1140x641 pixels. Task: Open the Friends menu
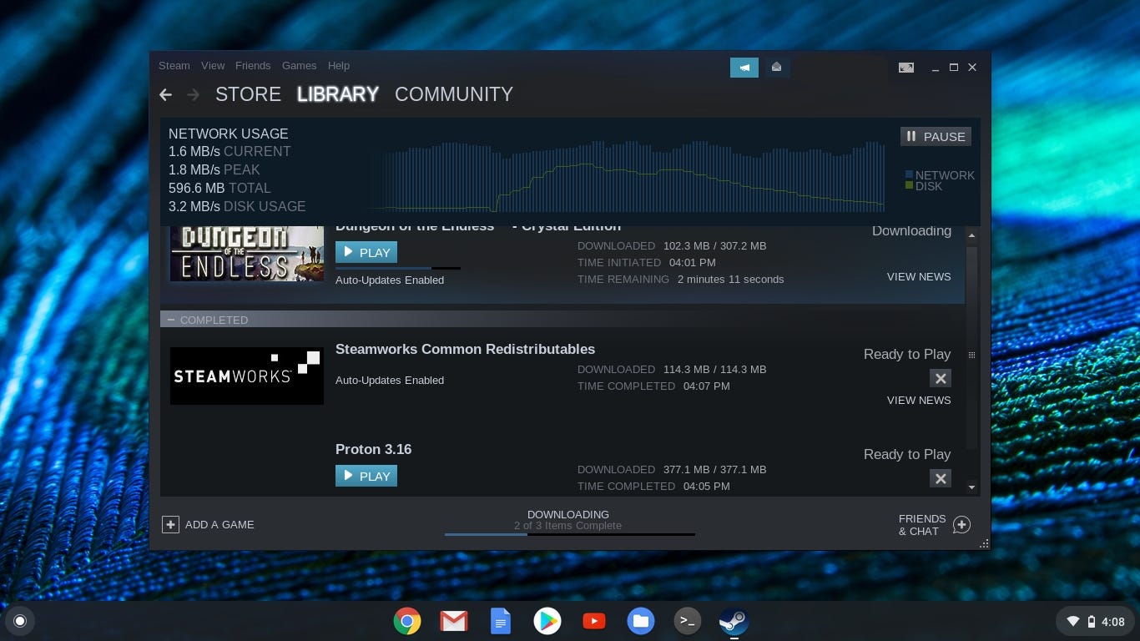click(253, 66)
